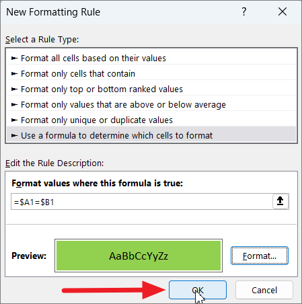This screenshot has height=304, width=302.
Task: Choose 'Format only cells that contain' rule
Action: click(151, 74)
